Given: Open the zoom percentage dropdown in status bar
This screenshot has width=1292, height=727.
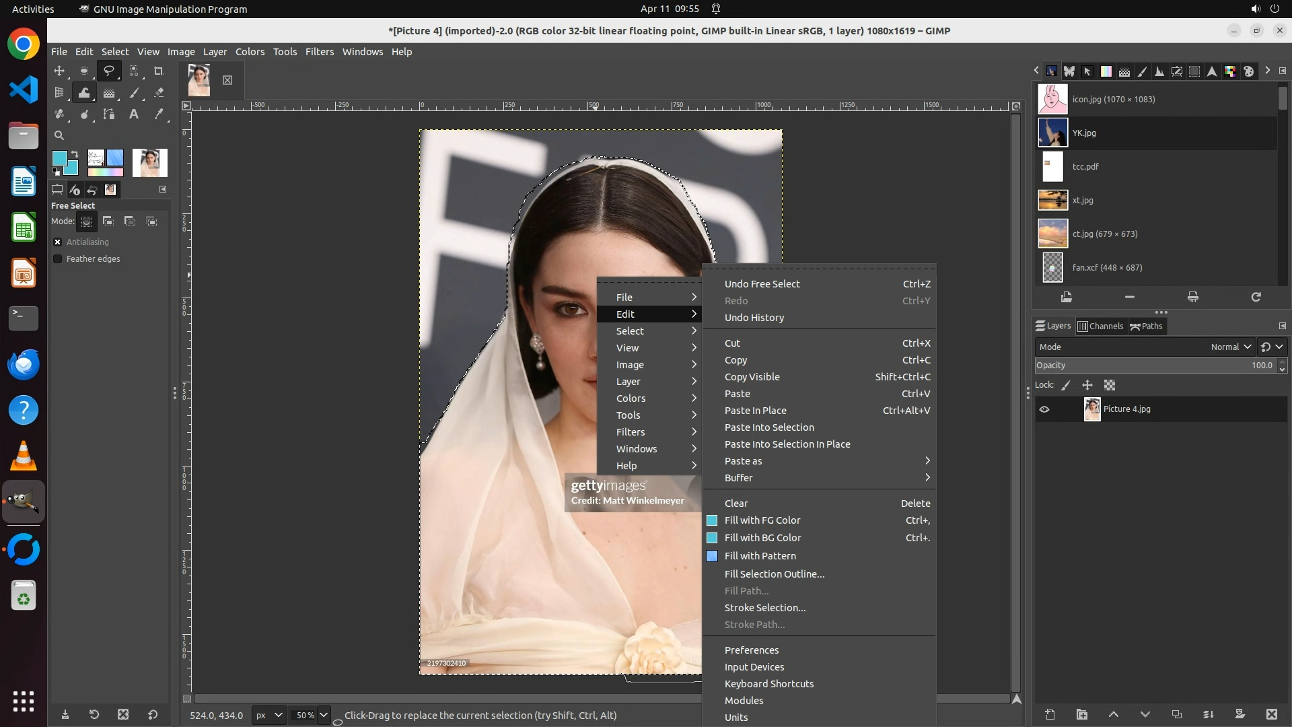Looking at the screenshot, I should click(324, 715).
